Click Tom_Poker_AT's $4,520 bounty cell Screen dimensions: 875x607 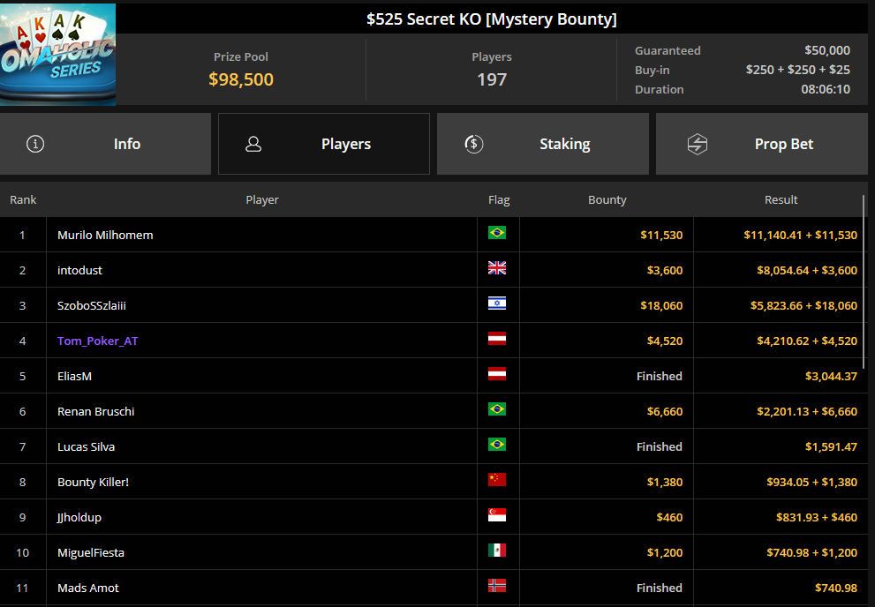point(607,341)
